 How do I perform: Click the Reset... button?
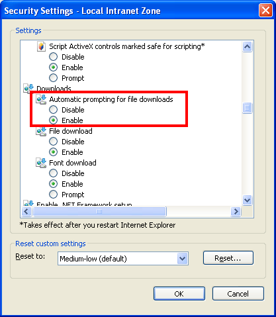(228, 258)
